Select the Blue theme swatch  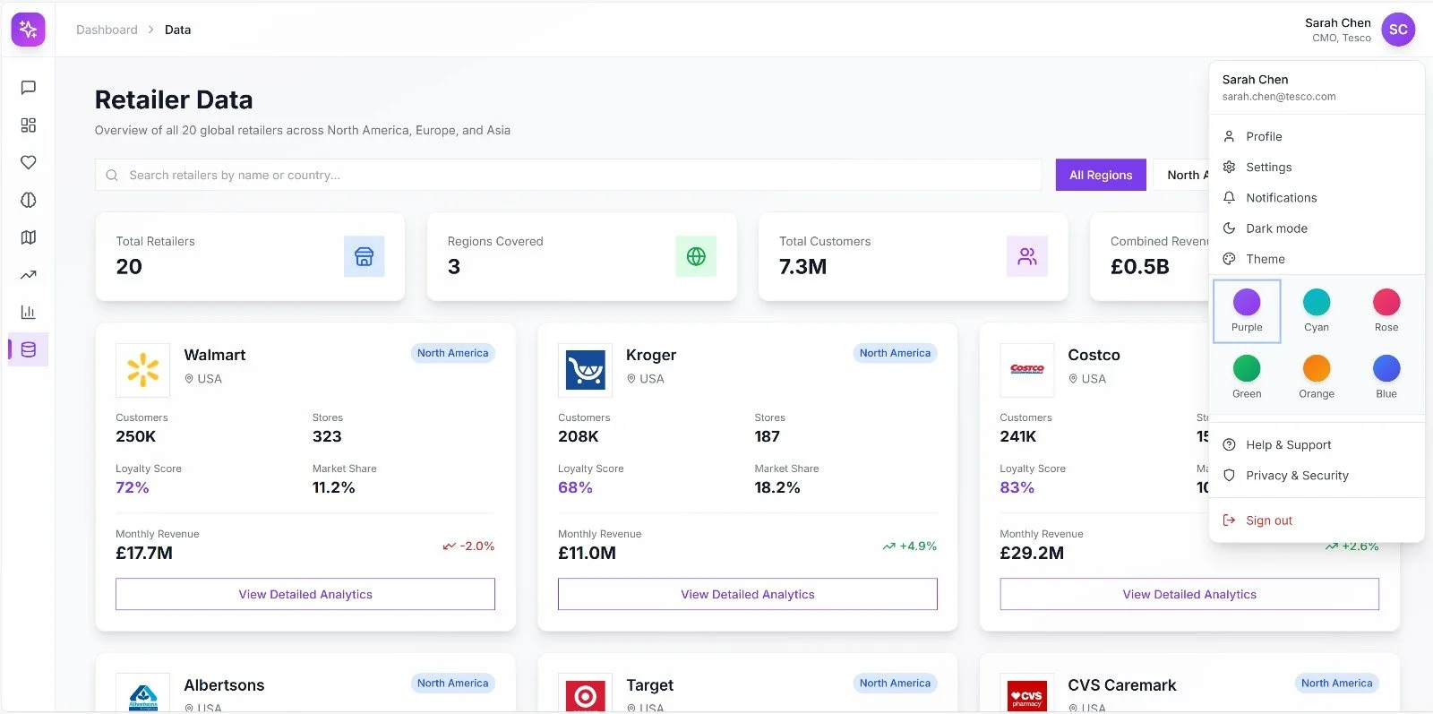click(1386, 377)
